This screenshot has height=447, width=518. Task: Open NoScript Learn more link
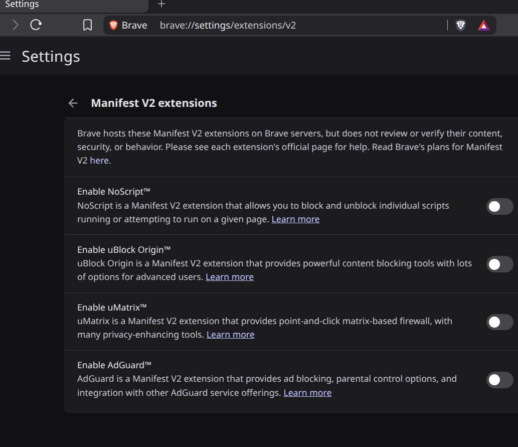tap(295, 219)
